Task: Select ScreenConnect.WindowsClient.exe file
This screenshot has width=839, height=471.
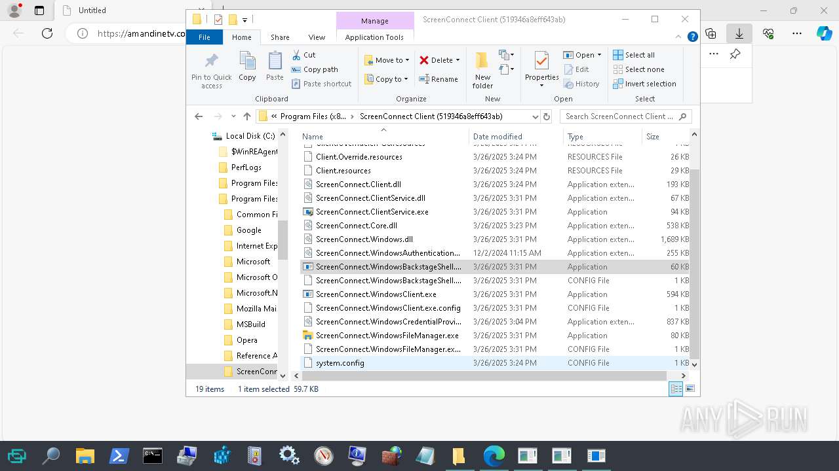Action: point(376,294)
